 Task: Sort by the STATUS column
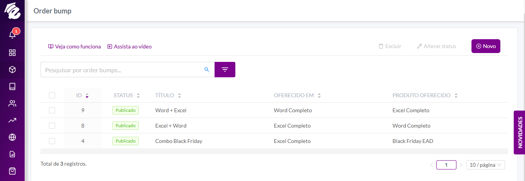point(127,95)
